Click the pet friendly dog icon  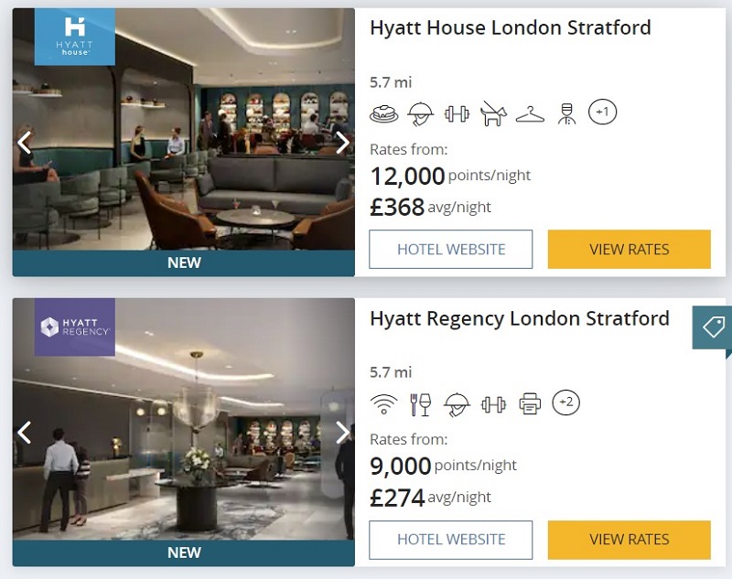(x=493, y=113)
